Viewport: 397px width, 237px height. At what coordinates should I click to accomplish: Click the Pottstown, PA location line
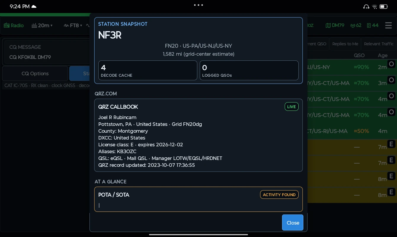150,124
